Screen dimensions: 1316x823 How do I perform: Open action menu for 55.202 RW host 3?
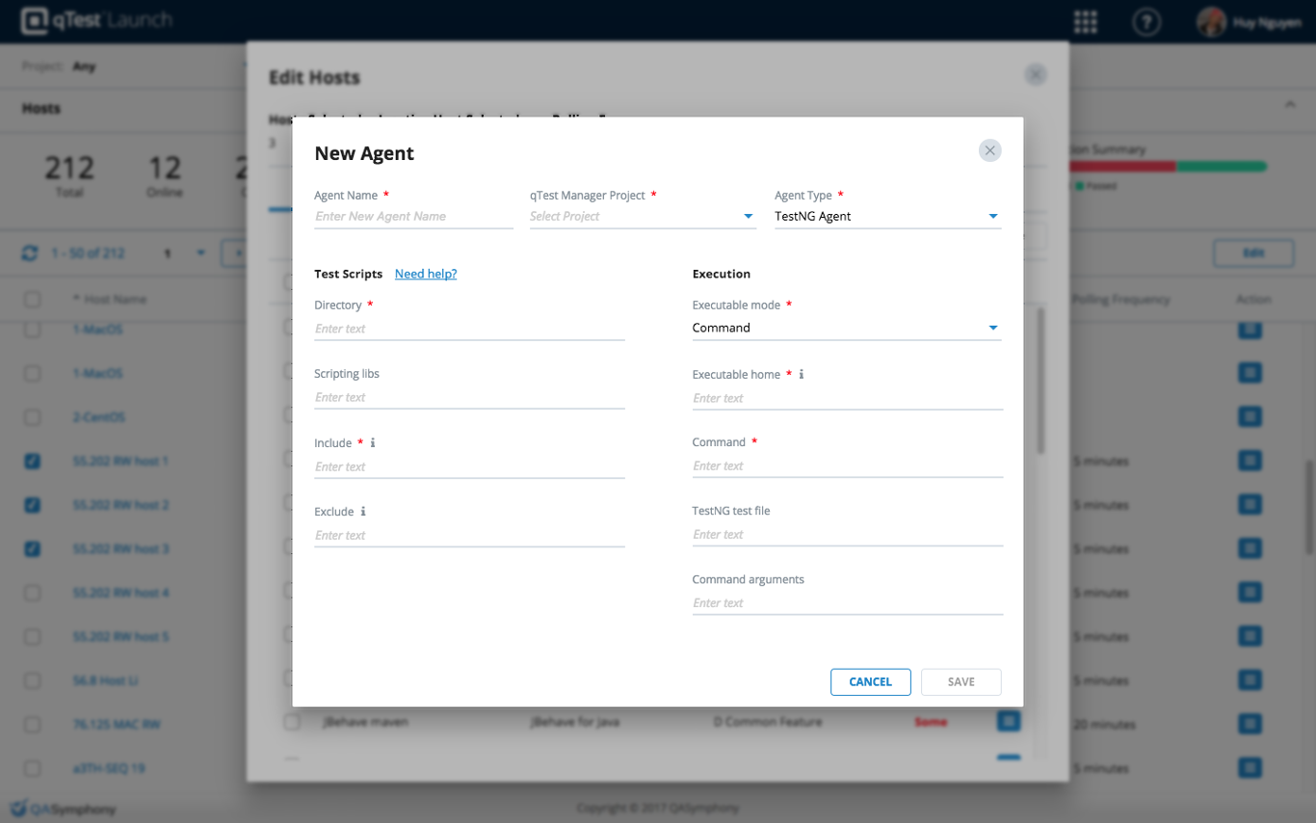click(1250, 548)
